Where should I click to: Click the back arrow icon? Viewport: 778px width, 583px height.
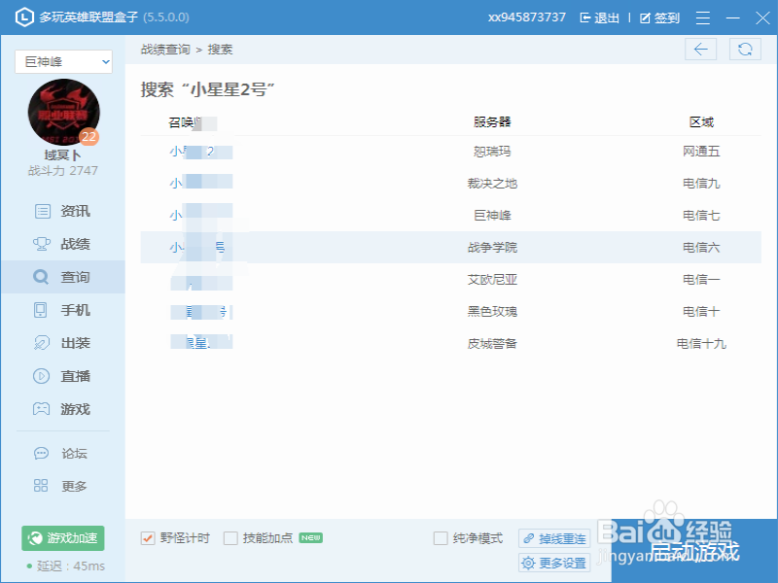[700, 50]
